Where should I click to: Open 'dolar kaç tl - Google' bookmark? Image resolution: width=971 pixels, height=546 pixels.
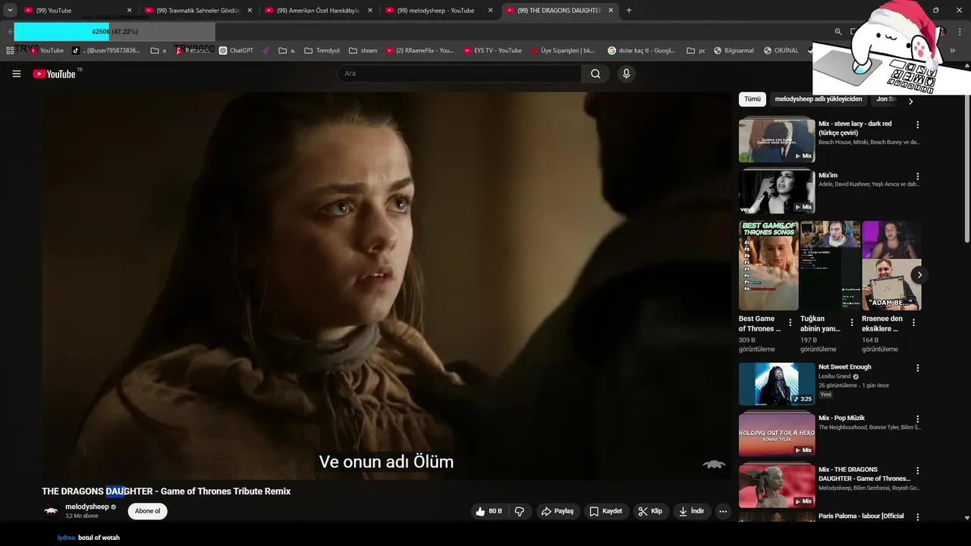tap(642, 51)
